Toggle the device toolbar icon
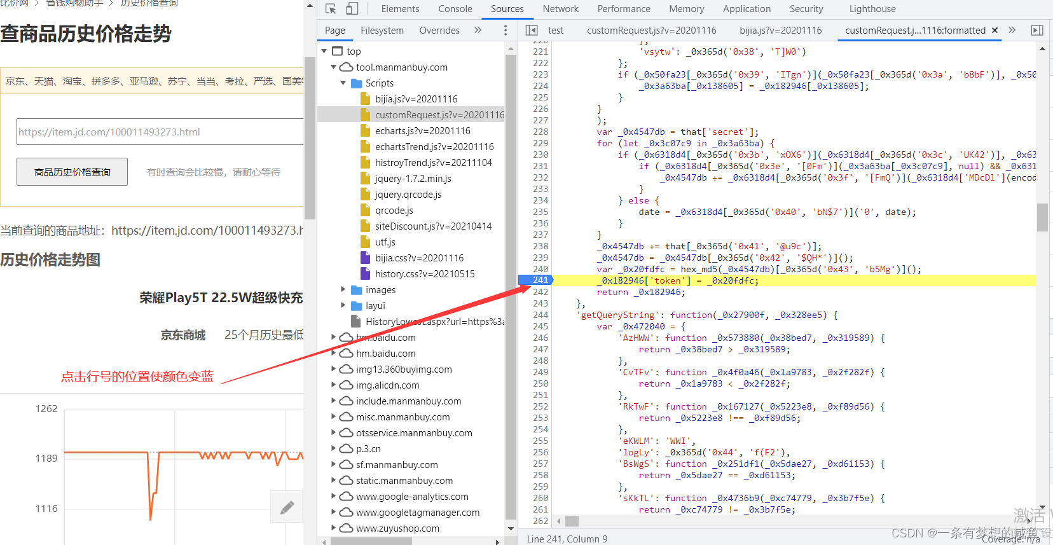The height and width of the screenshot is (545, 1053). pos(352,9)
